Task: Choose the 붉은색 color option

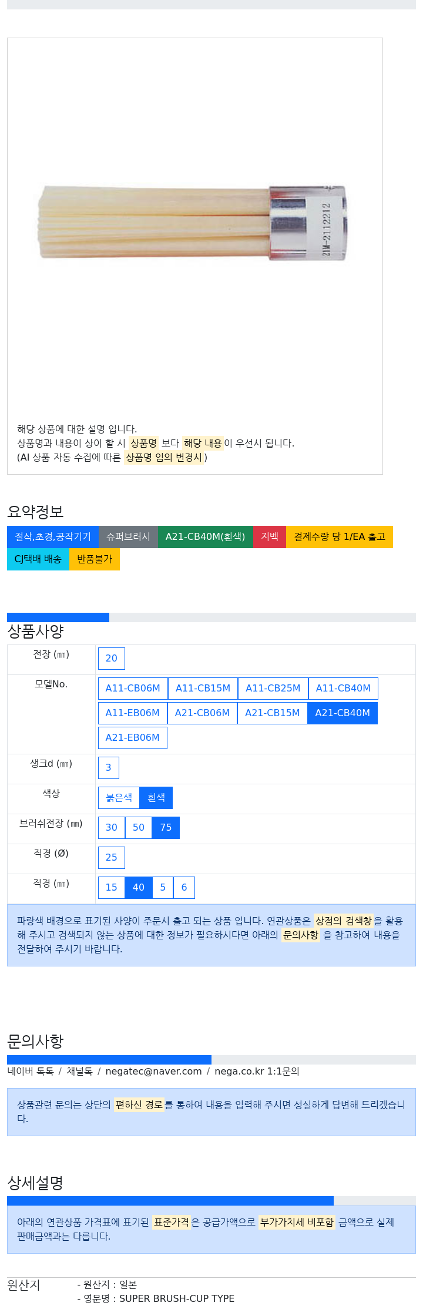Action: 119,798
